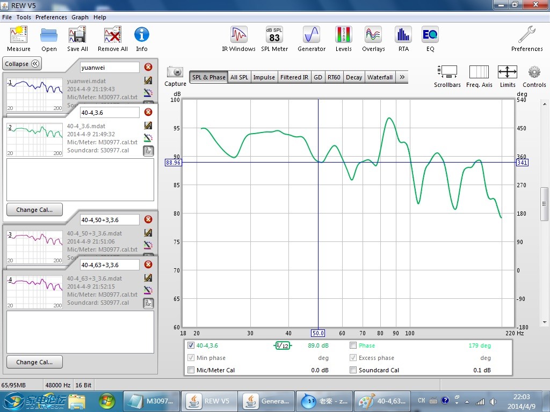Image resolution: width=550 pixels, height=412 pixels.
Task: Enable the Phase trace checkbox
Action: (353, 345)
